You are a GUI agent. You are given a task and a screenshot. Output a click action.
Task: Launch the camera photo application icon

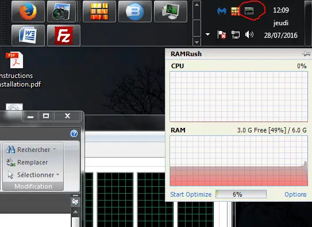coord(61,11)
